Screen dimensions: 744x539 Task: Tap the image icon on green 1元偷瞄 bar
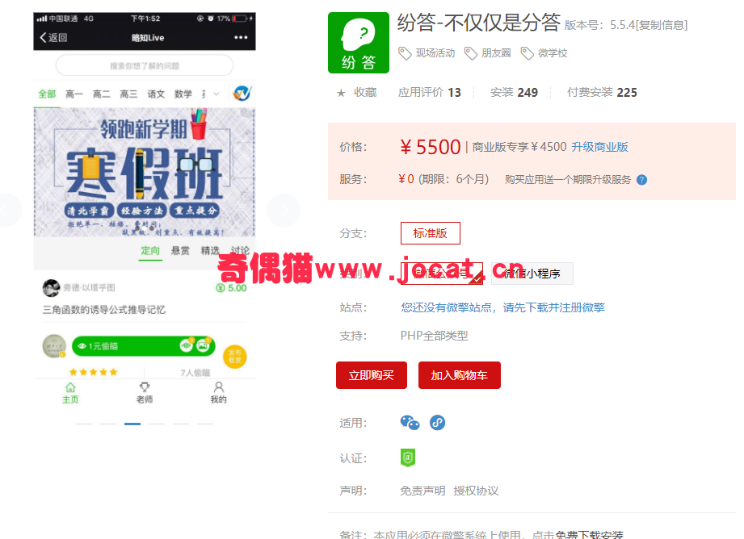point(203,345)
